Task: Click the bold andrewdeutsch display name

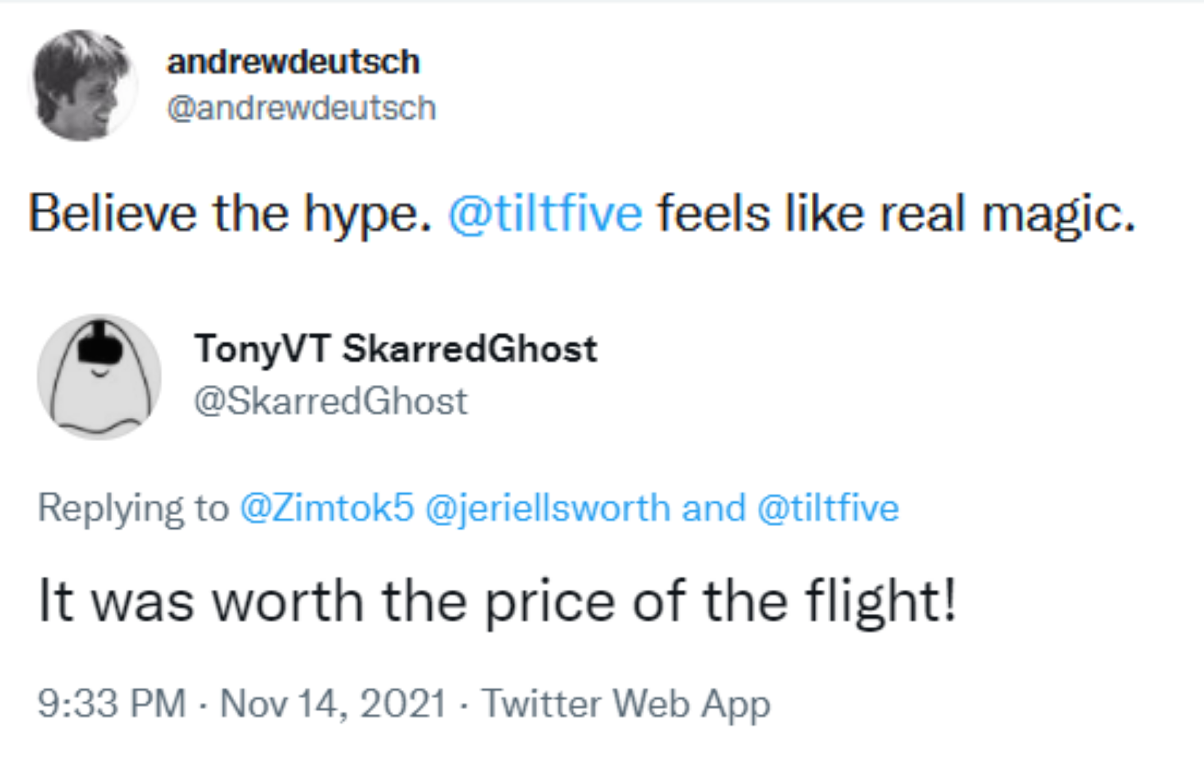Action: coord(293,62)
